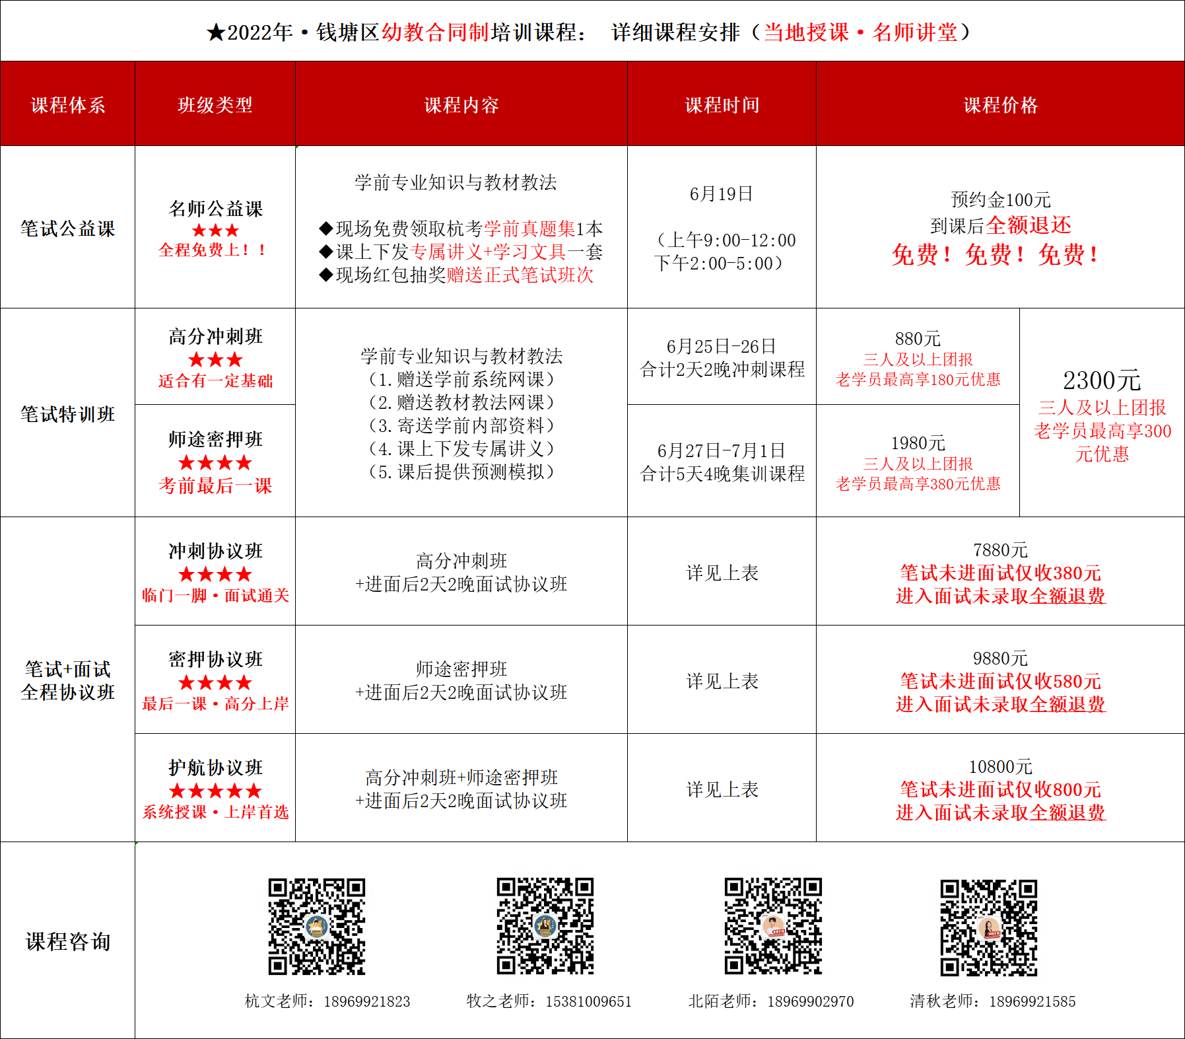
Task: Select the 班级类型 column header
Action: 215,104
